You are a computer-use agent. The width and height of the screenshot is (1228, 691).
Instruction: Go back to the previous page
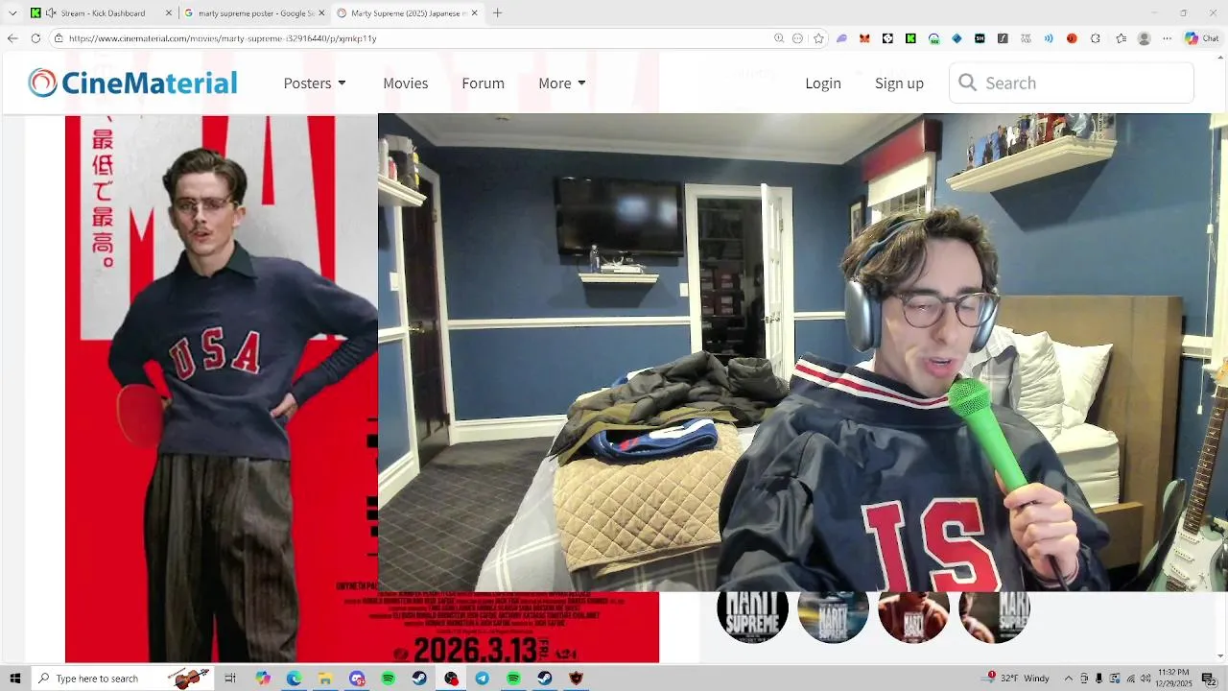(x=12, y=38)
